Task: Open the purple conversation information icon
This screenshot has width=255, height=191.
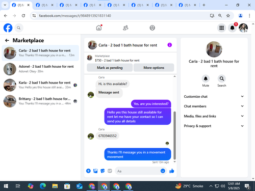Action: click(170, 45)
